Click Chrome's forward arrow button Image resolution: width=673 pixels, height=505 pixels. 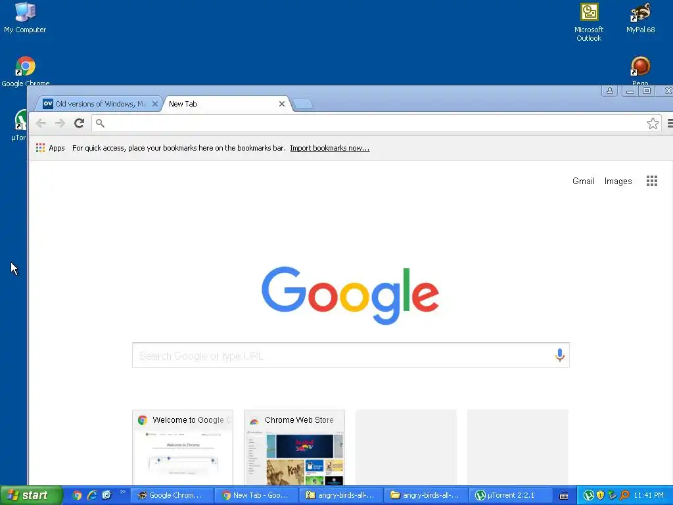60,123
